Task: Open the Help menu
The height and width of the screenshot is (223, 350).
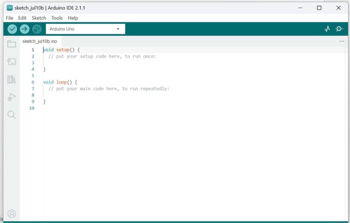Action: 73,18
